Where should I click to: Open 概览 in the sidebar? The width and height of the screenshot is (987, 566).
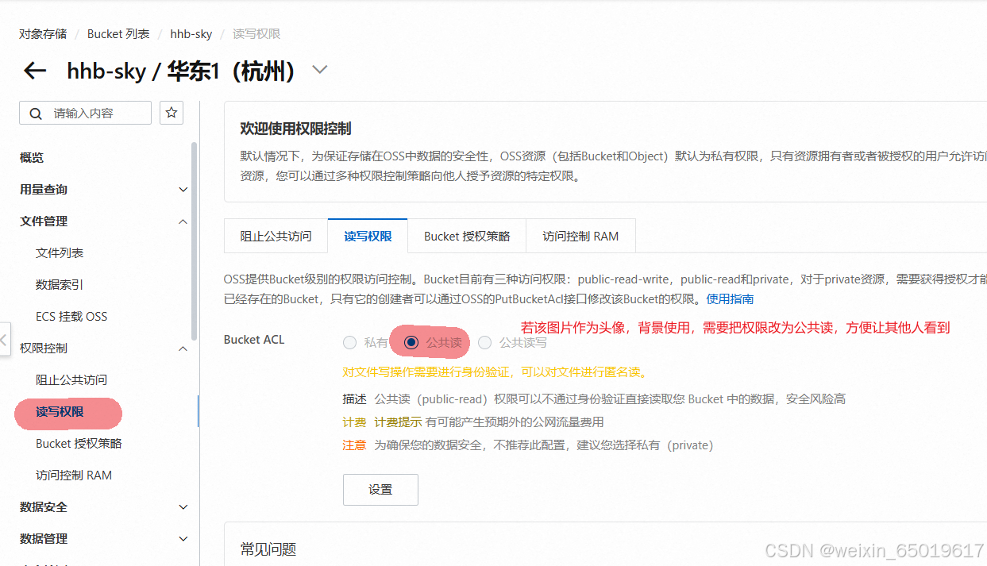pos(31,157)
